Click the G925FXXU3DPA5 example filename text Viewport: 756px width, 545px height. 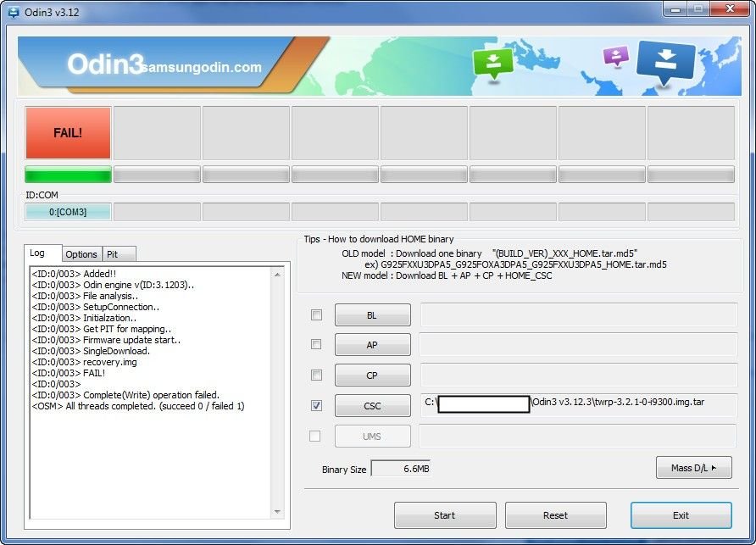[x=524, y=264]
